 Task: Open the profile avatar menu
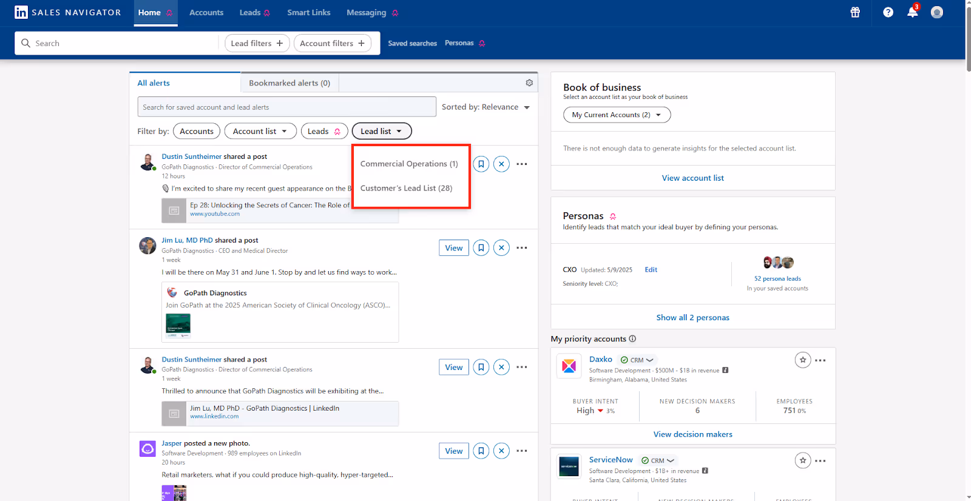pyautogui.click(x=937, y=12)
